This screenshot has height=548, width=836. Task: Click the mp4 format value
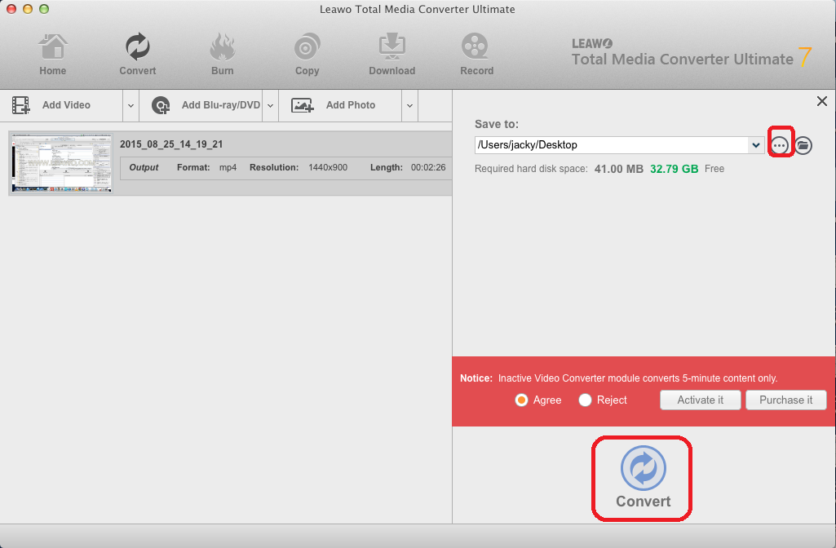pyautogui.click(x=228, y=167)
